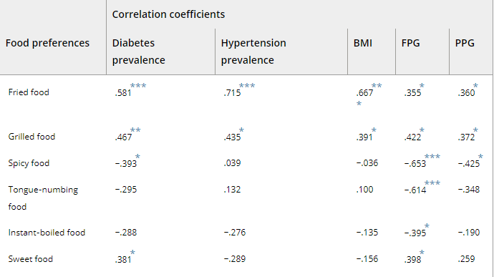Click the .039 hypertension value for spicy food

click(232, 163)
